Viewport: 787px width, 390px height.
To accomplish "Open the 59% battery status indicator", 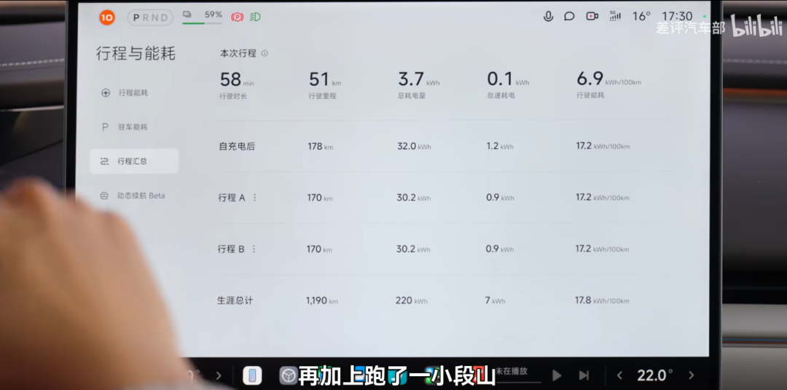I will pyautogui.click(x=203, y=17).
